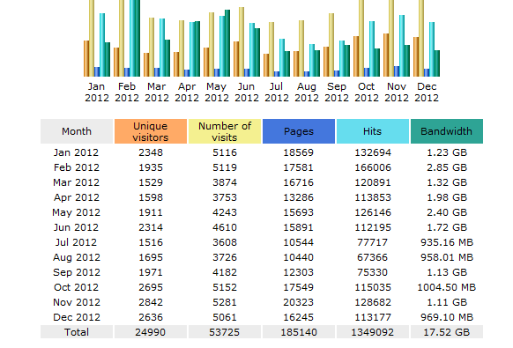This screenshot has height=348, width=513.
Task: Select Aug 2012 row month cell
Action: click(77, 257)
